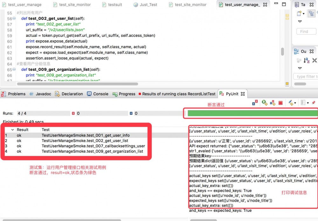318x221 pixels.
Task: Toggle the red pin in PyUnit toolbar
Action: pos(314,103)
